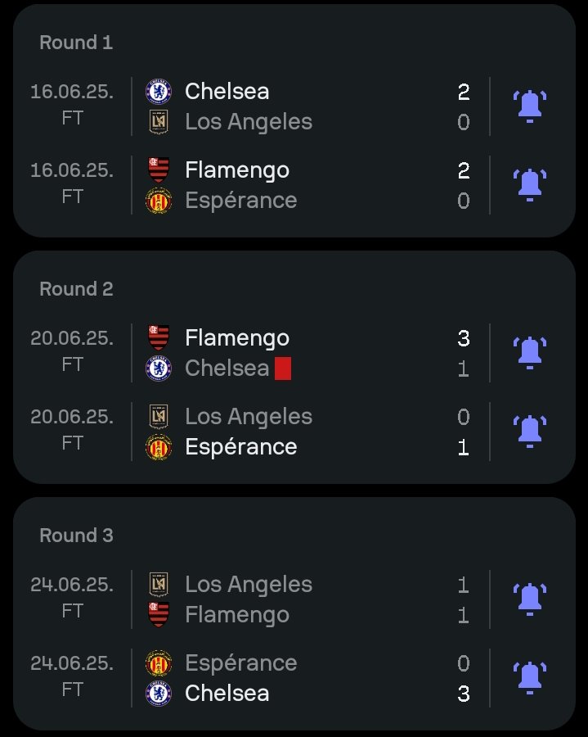Screen dimensions: 588x737
Task: Click Flamengo crest in Round 2 match
Action: pyautogui.click(x=159, y=337)
